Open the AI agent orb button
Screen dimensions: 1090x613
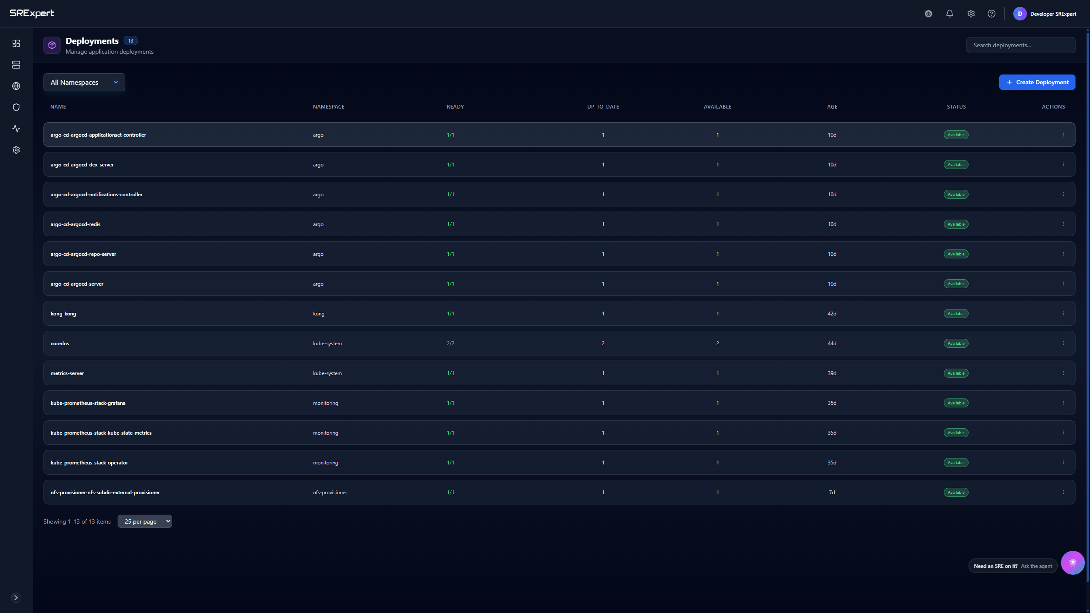click(1073, 563)
